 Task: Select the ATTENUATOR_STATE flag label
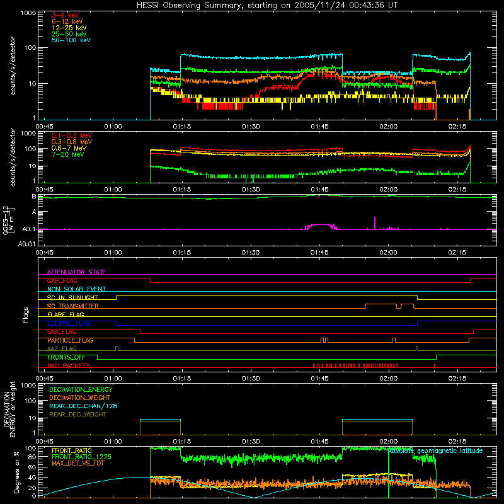click(76, 272)
